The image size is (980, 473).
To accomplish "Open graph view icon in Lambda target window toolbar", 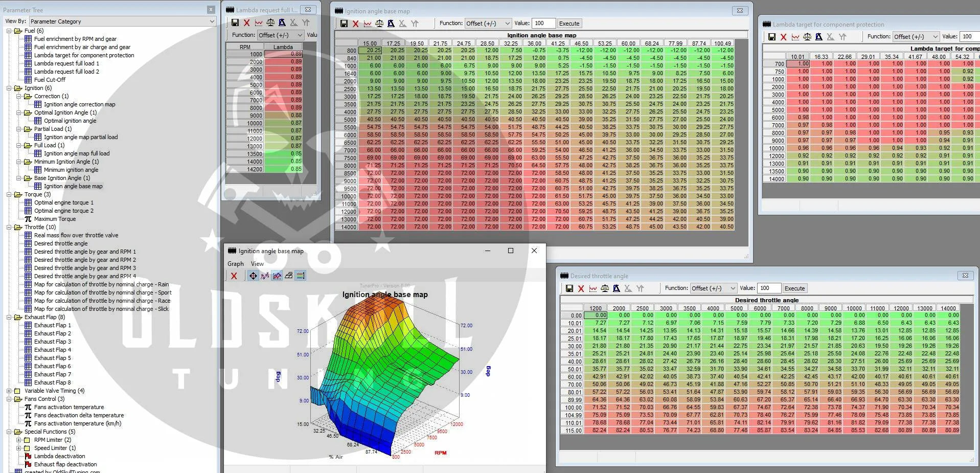I will point(795,37).
